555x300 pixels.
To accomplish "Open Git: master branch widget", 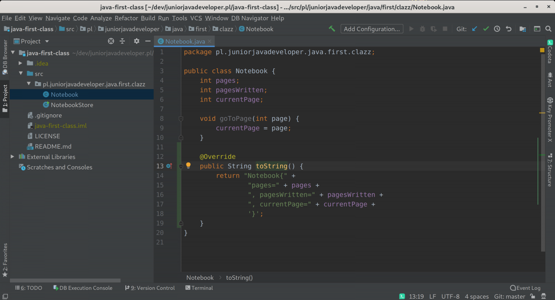I will click(509, 296).
